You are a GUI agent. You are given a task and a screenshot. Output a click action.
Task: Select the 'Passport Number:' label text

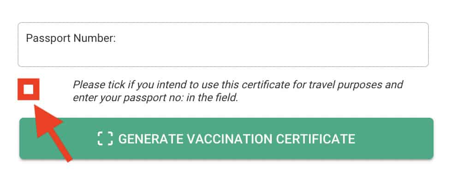tap(71, 38)
